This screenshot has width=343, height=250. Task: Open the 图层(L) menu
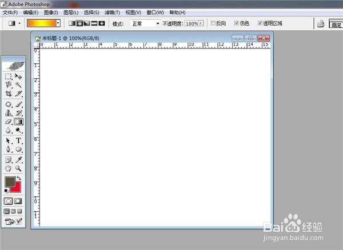[x=71, y=13]
